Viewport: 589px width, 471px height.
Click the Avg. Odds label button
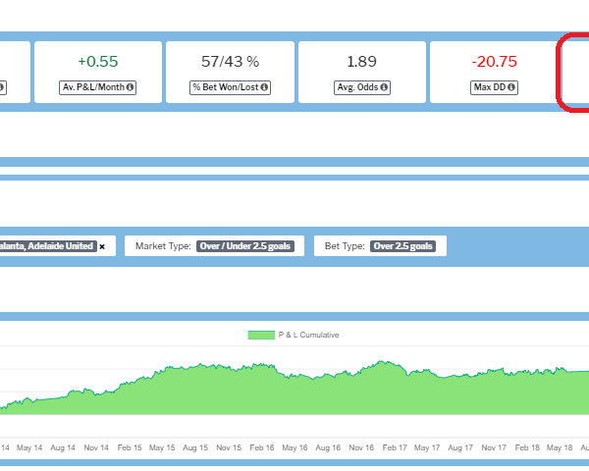362,87
